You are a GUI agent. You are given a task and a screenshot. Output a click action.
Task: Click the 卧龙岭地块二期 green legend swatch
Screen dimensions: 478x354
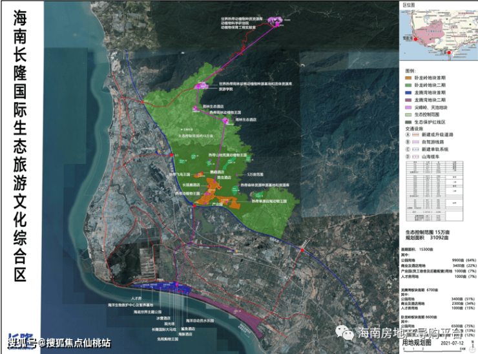[x=408, y=83]
